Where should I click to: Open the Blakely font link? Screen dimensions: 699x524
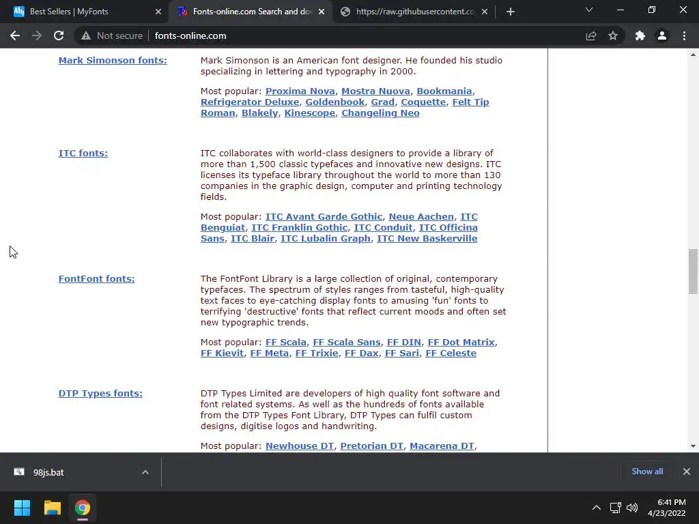(259, 113)
